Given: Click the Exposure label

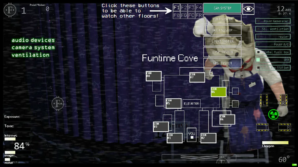Looking at the screenshot, I should (12, 117).
